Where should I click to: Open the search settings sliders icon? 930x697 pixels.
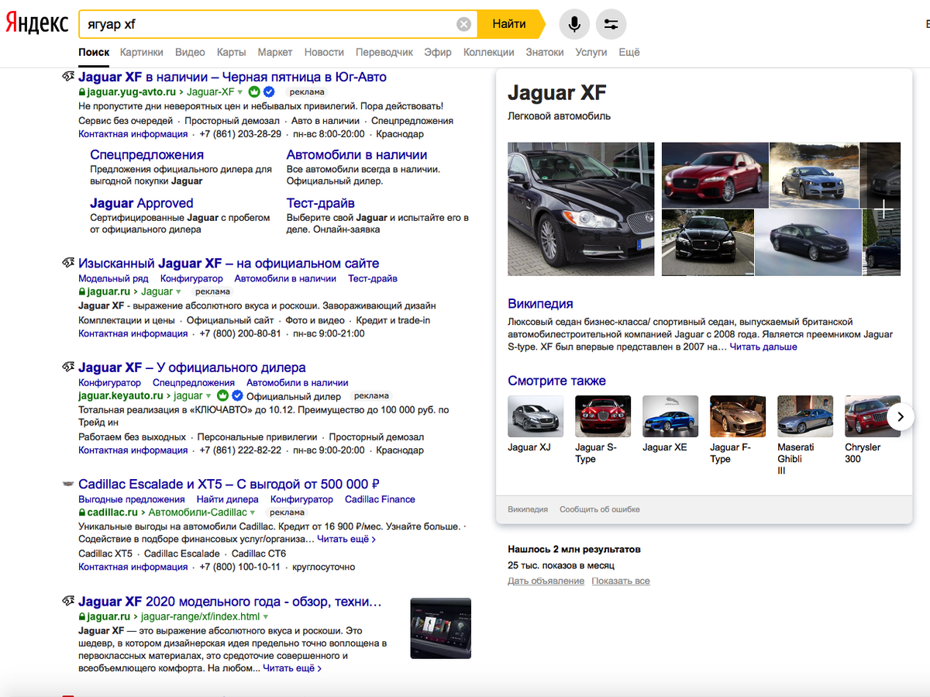click(x=611, y=24)
